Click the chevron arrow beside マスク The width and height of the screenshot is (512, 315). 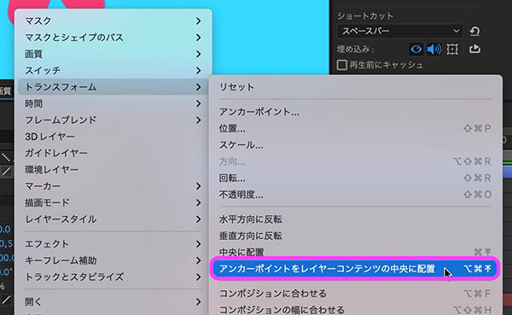[198, 20]
